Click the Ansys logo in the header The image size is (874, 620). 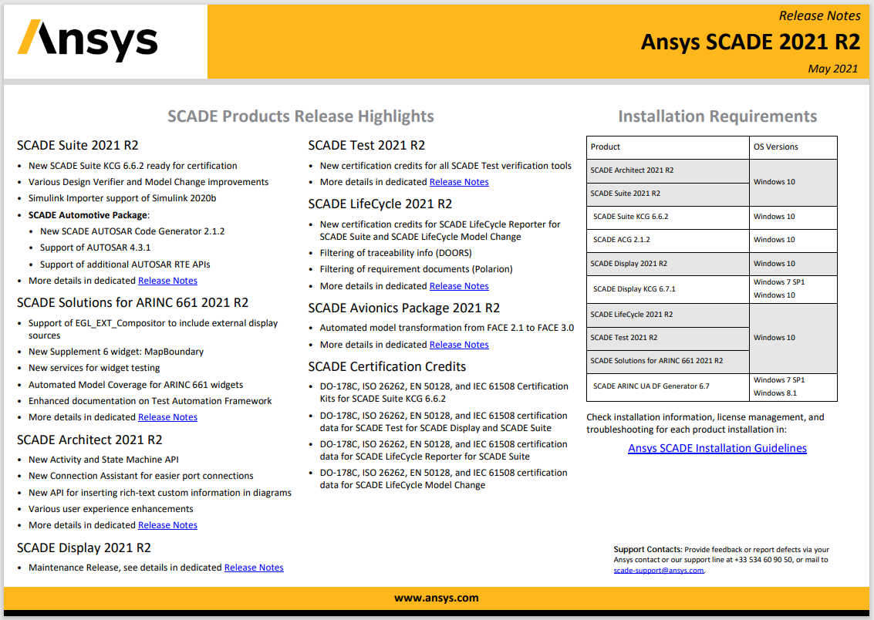[87, 41]
